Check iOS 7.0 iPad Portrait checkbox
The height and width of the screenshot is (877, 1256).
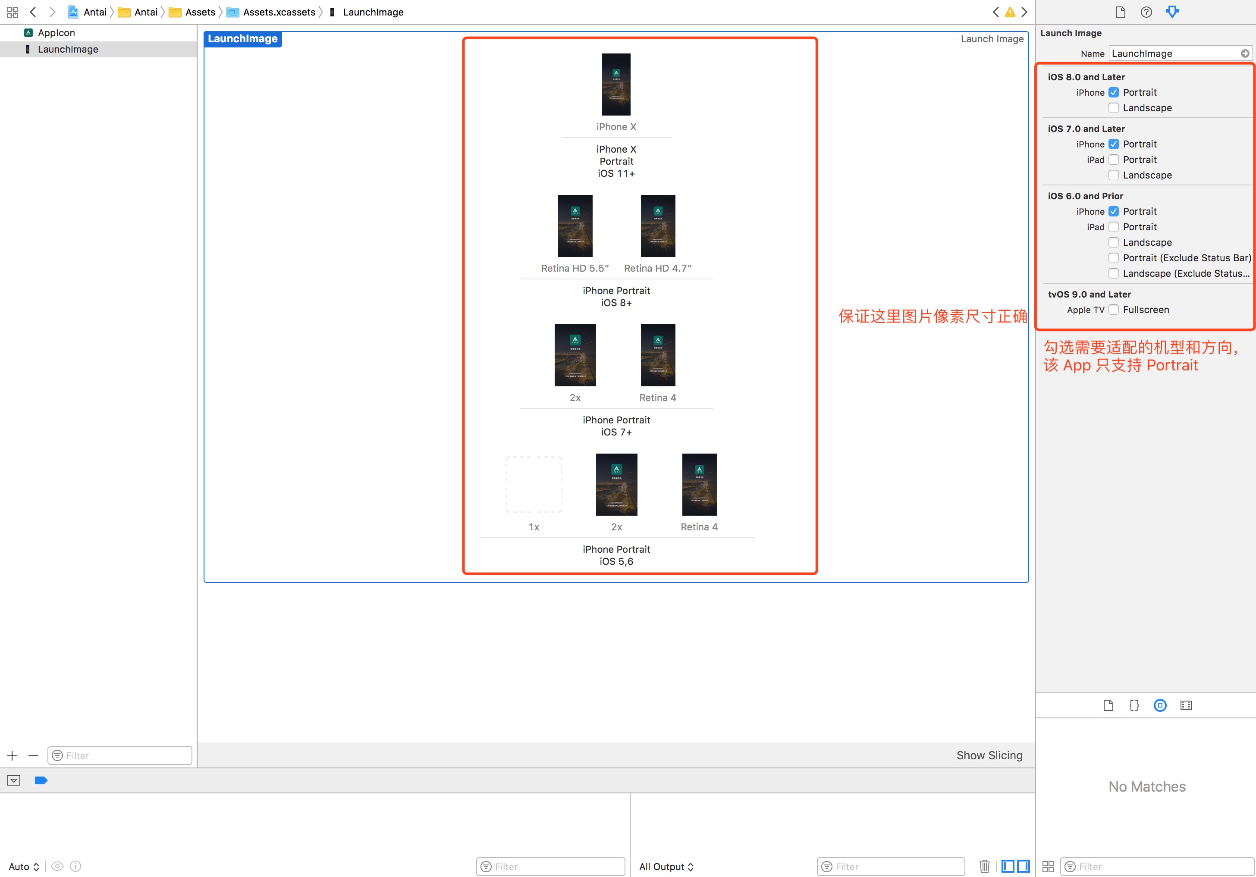(1113, 160)
